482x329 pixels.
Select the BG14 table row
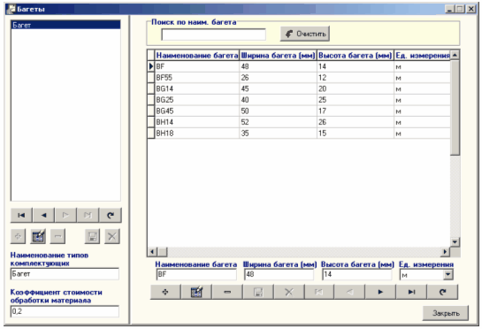[299, 88]
